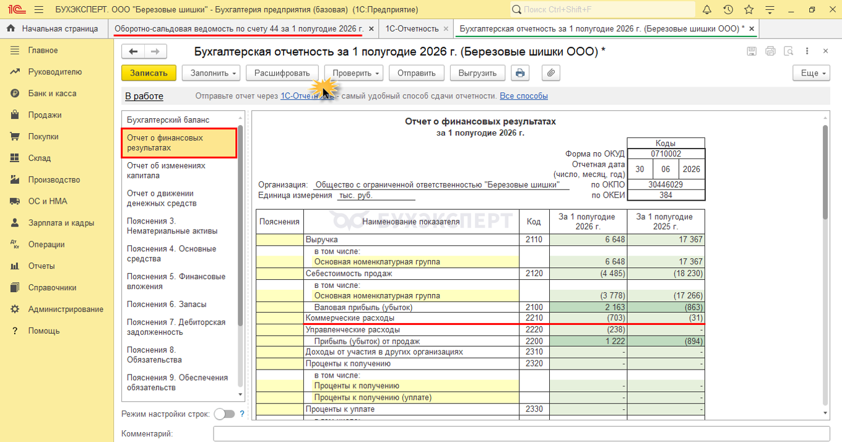Expand the Проверить dropdown
This screenshot has height=442, width=842.
[354, 73]
